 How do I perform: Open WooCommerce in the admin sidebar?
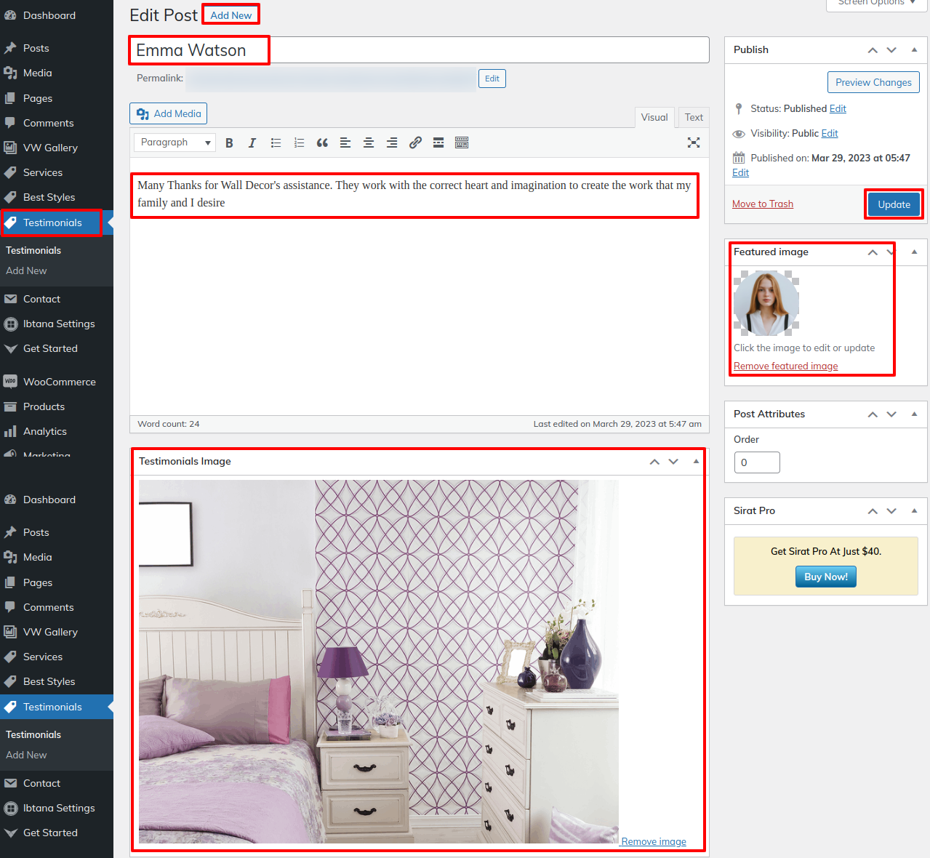point(59,382)
